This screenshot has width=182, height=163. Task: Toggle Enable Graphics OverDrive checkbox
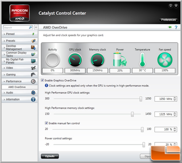click(42, 80)
